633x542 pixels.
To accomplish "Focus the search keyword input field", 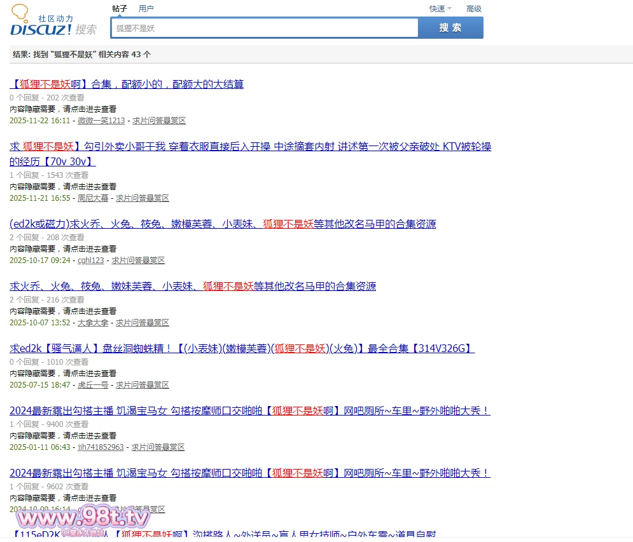I will pos(264,28).
